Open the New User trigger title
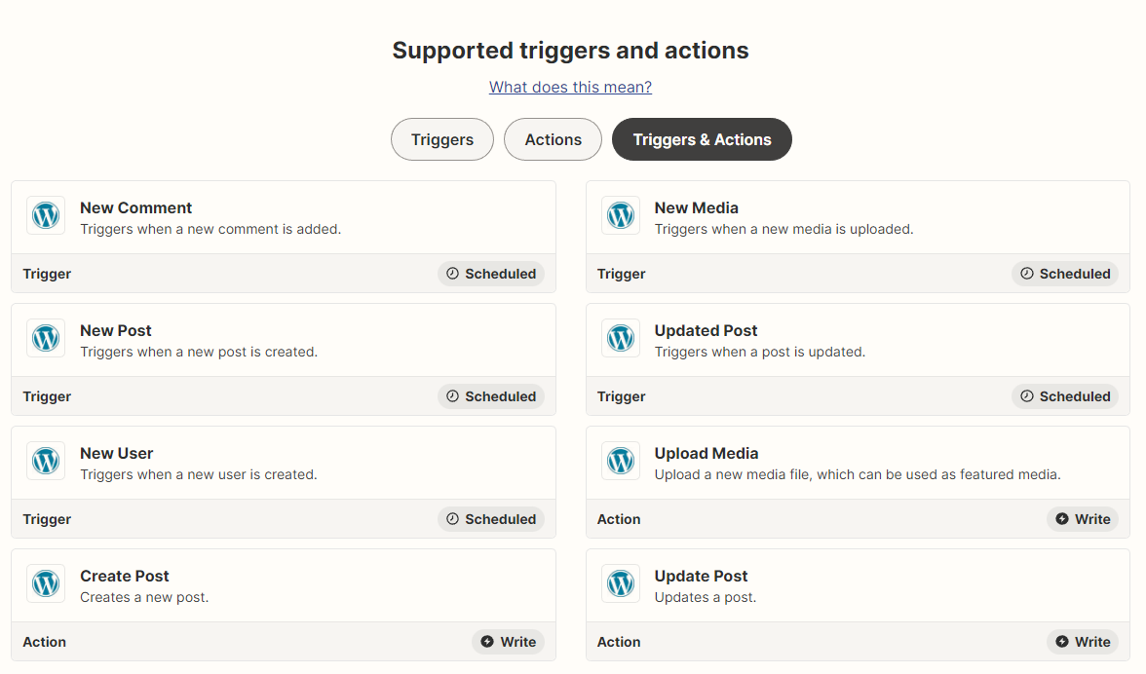The width and height of the screenshot is (1146, 674). click(x=117, y=454)
